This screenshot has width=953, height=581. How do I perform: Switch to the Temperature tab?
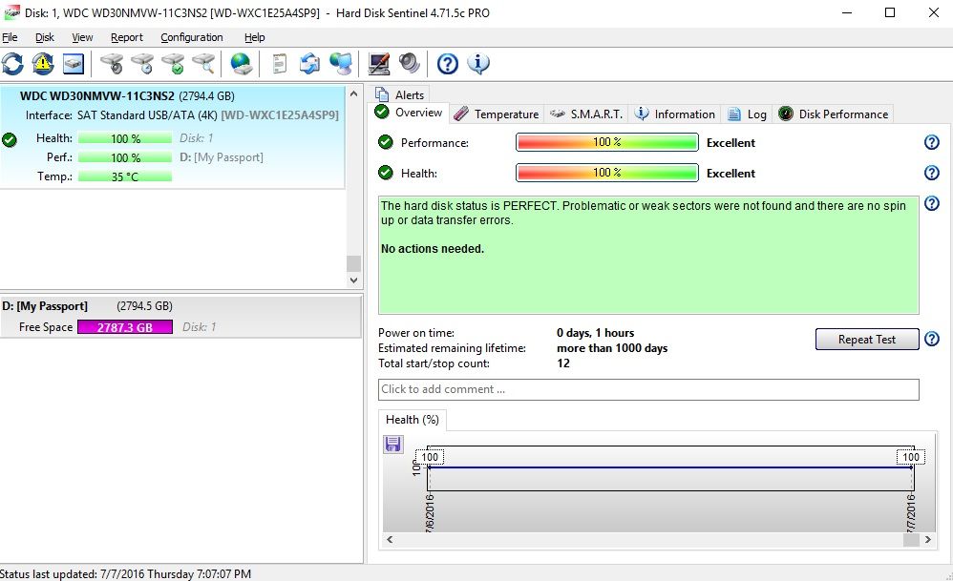[x=497, y=114]
